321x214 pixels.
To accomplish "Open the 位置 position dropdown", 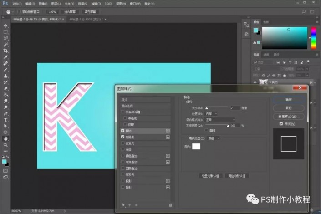I will [x=211, y=114].
